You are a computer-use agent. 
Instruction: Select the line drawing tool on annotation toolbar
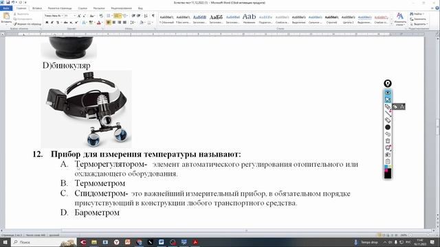(388, 113)
